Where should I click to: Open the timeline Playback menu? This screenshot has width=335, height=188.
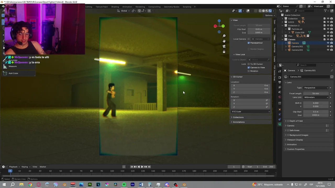pos(14,167)
